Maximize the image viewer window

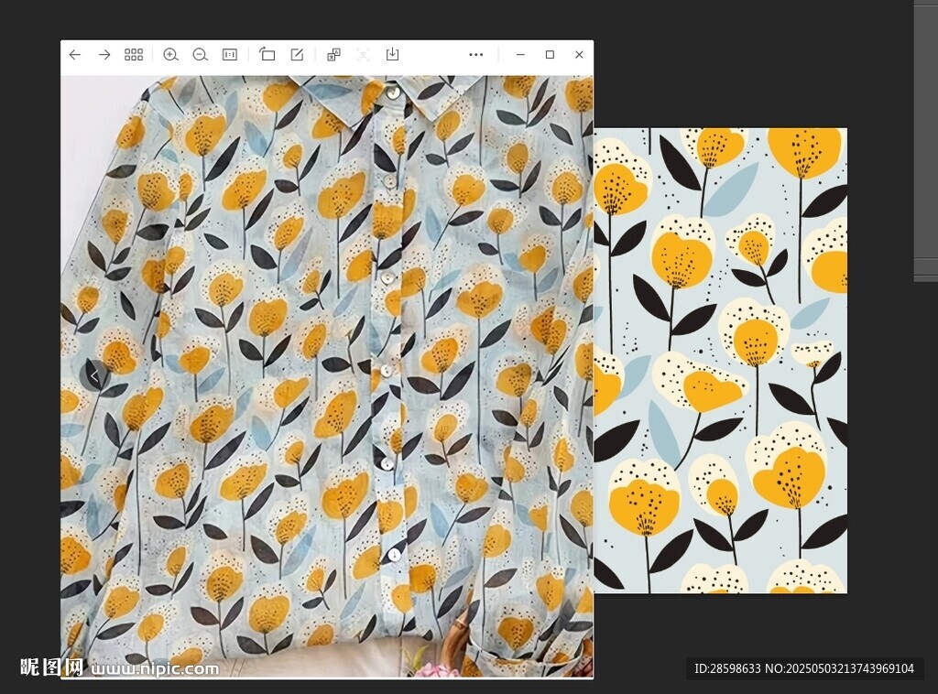[x=550, y=55]
